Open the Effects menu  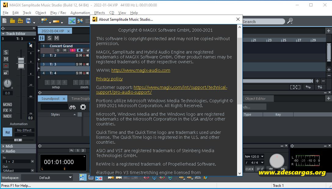[99, 13]
